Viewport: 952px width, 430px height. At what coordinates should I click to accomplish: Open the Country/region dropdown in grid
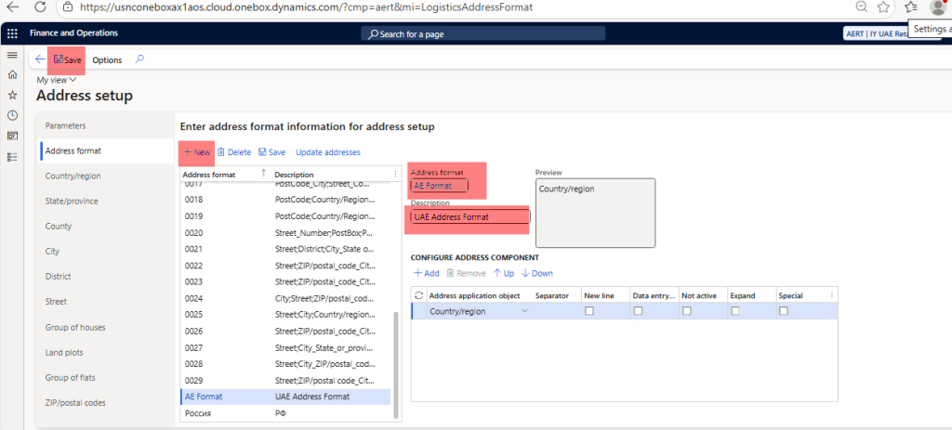(524, 311)
